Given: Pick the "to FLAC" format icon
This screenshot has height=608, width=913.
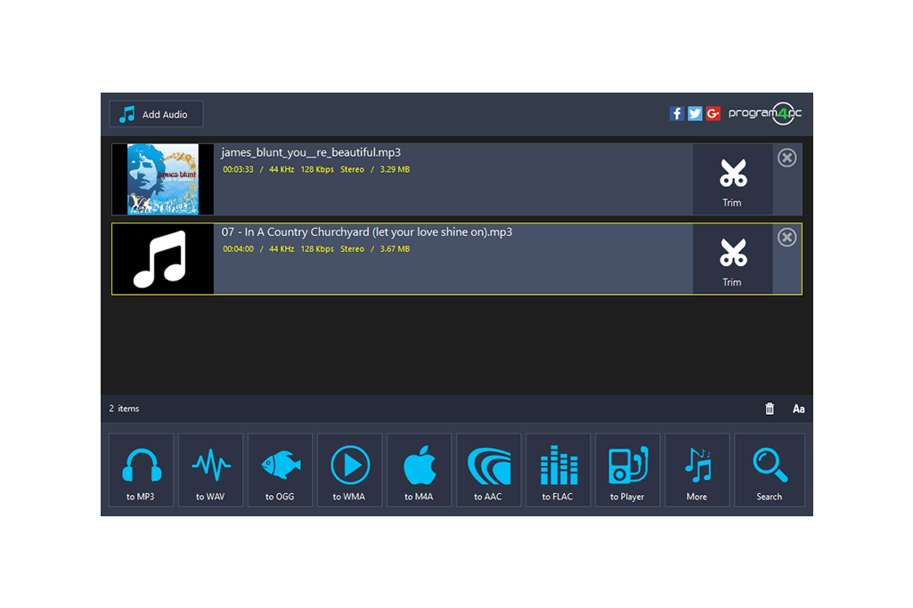Looking at the screenshot, I should [558, 470].
